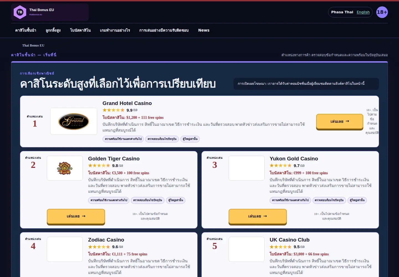Click the Thai Bonus EU breadcrumb
This screenshot has width=399, height=277.
click(33, 45)
